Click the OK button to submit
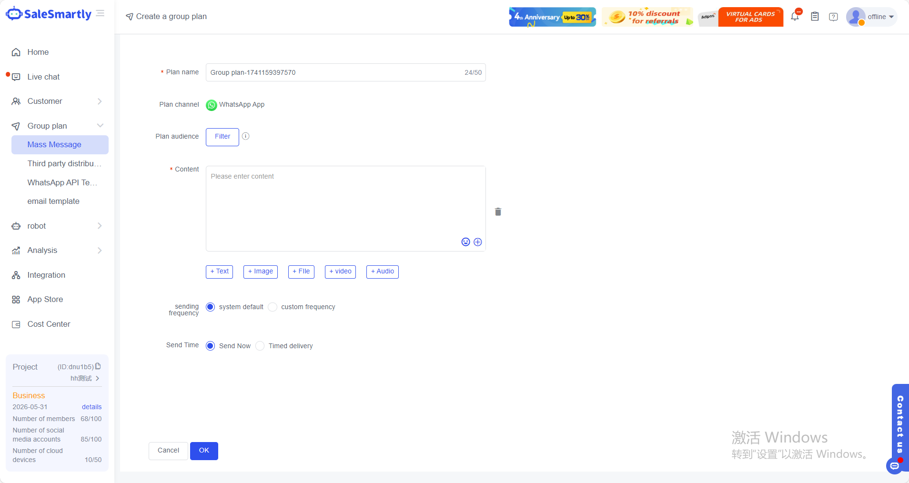Screen dimensions: 909x483 (204, 451)
